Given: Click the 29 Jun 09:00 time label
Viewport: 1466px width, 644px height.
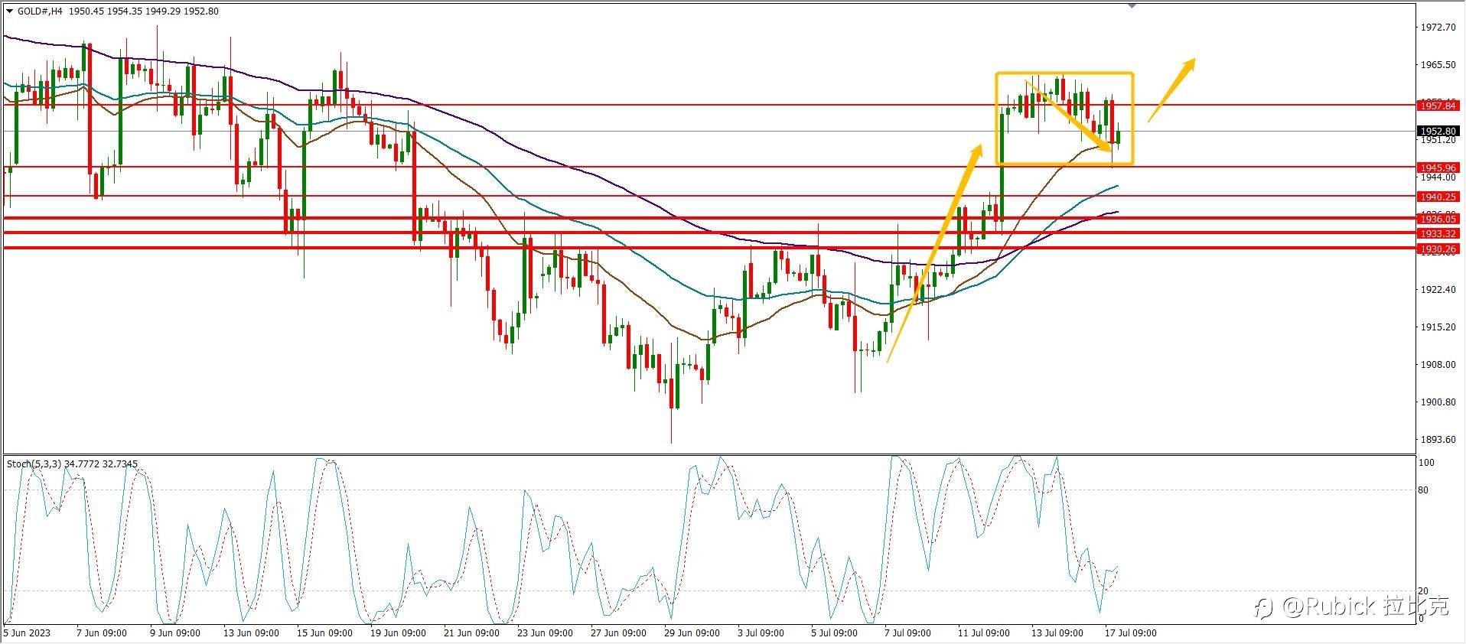Looking at the screenshot, I should click(692, 633).
